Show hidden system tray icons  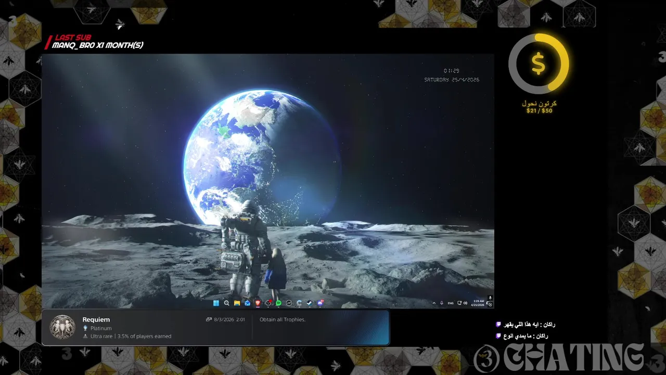434,303
